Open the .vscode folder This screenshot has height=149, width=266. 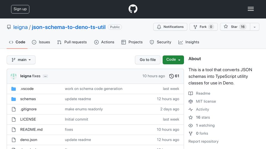click(27, 89)
